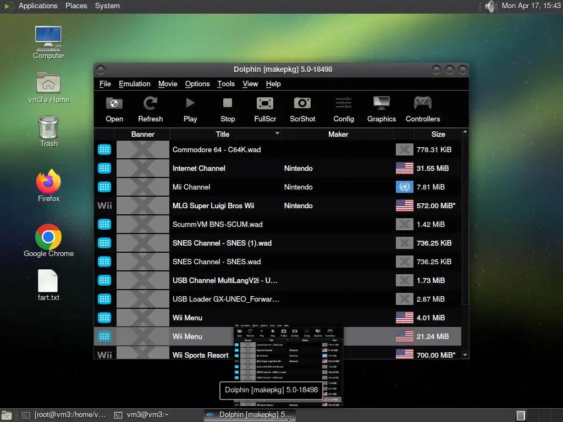The width and height of the screenshot is (563, 422).
Task: Open the Applications menu in top panel
Action: point(38,5)
